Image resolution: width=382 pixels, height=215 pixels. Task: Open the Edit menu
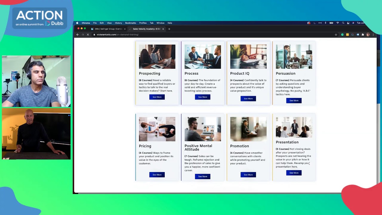click(102, 23)
